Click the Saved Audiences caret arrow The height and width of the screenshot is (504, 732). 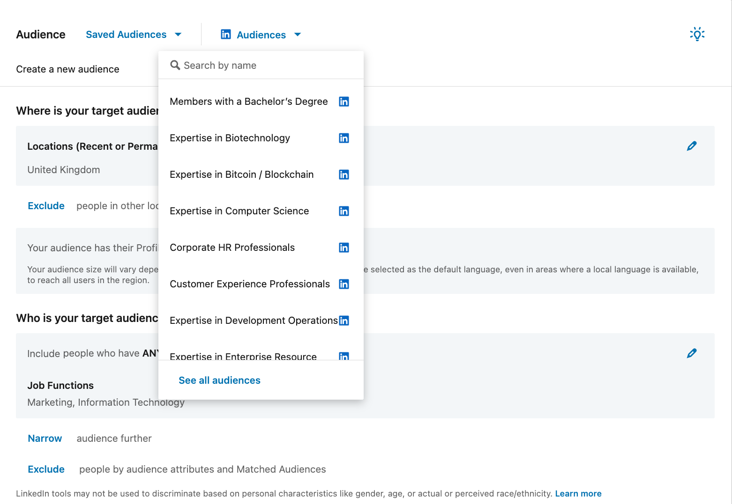pyautogui.click(x=178, y=35)
